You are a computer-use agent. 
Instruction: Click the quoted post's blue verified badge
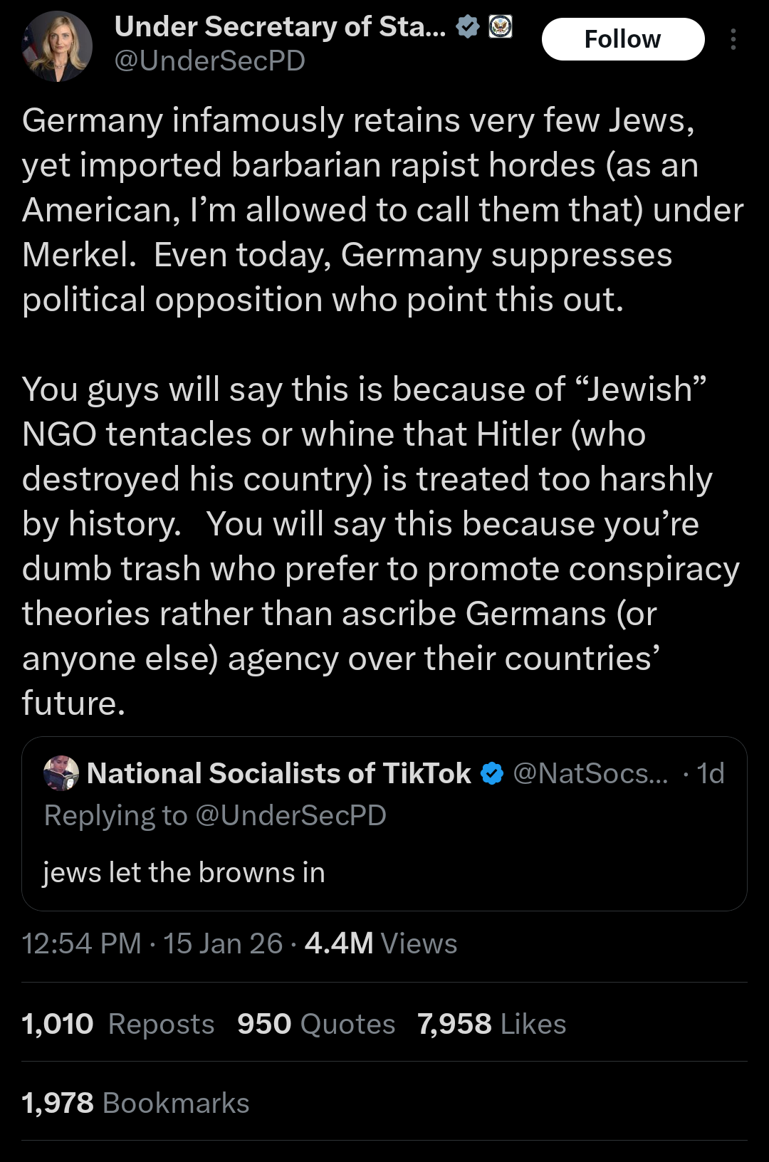(492, 773)
